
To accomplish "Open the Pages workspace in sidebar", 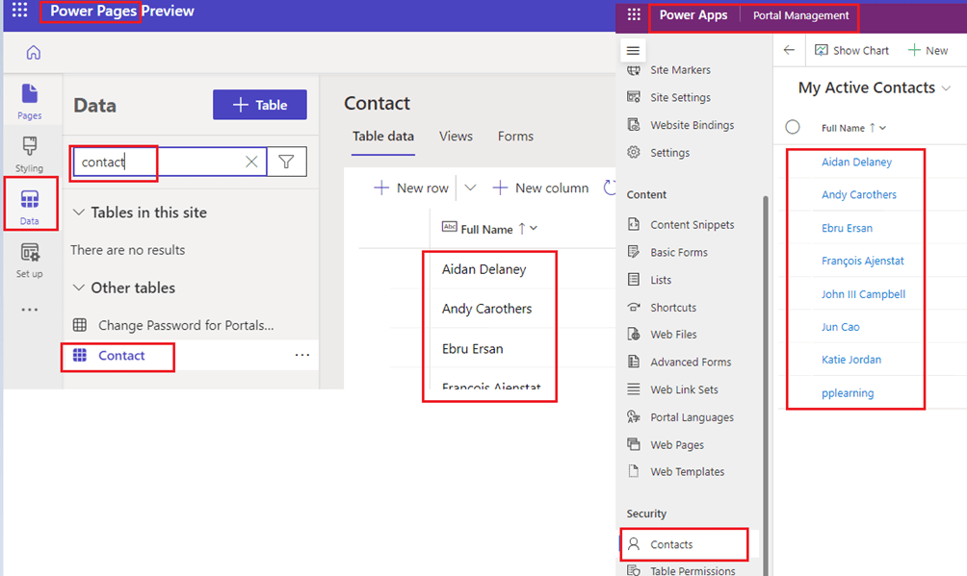I will click(x=29, y=100).
